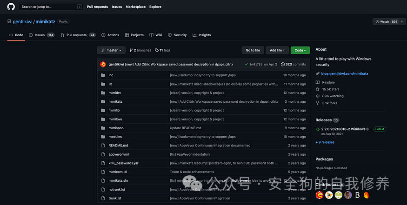
Task: Click the kiwi_passwords.yar file icon
Action: click(x=103, y=163)
